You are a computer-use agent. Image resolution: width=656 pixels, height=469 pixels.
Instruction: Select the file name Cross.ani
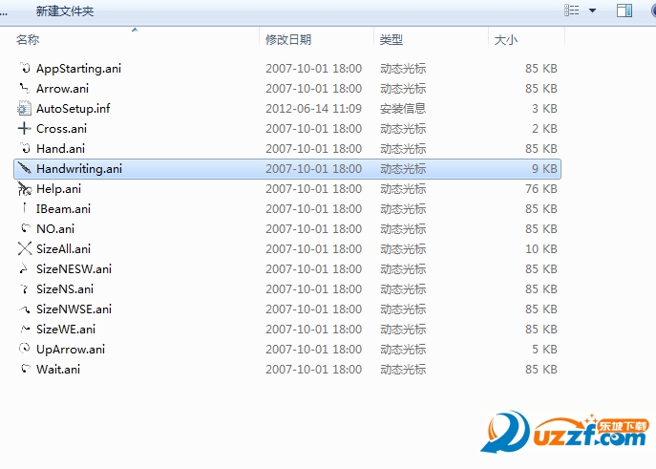(61, 128)
